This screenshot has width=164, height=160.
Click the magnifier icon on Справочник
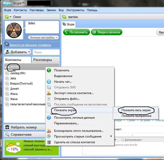click(7, 135)
